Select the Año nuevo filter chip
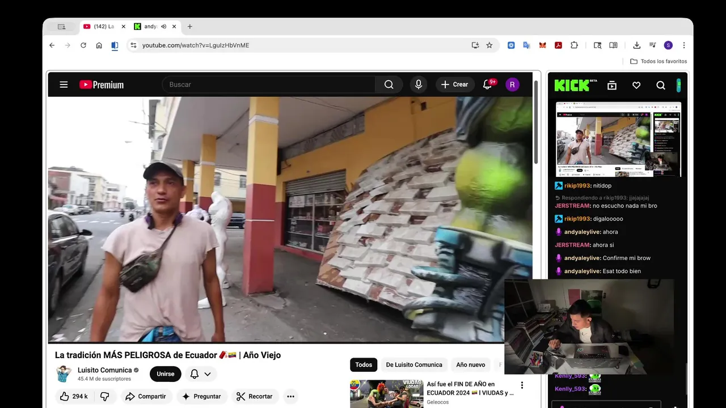The width and height of the screenshot is (726, 408). (471, 365)
